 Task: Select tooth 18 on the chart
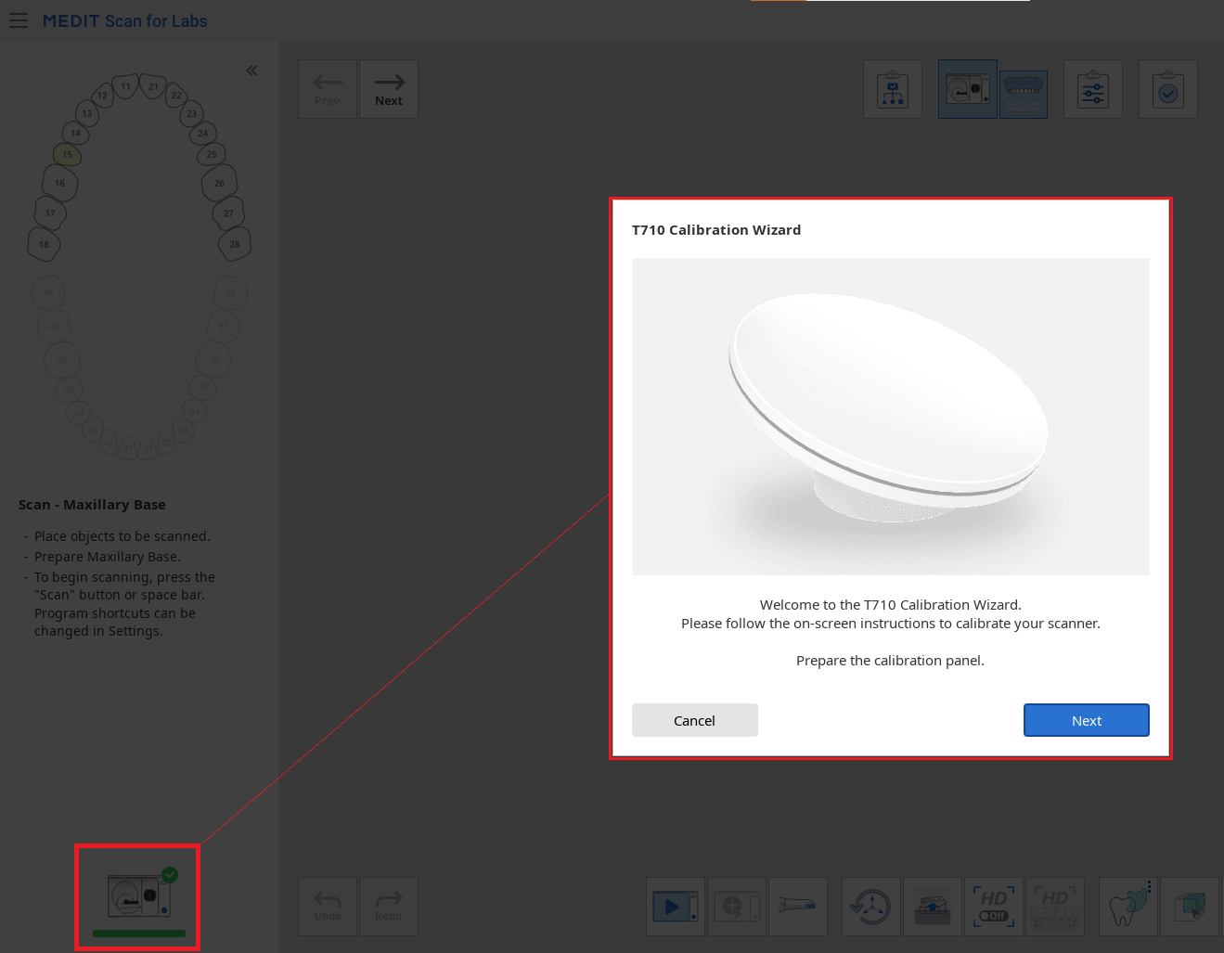tap(44, 245)
